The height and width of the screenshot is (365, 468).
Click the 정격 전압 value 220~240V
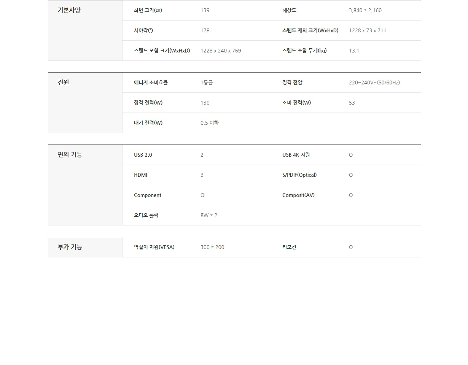tap(374, 83)
